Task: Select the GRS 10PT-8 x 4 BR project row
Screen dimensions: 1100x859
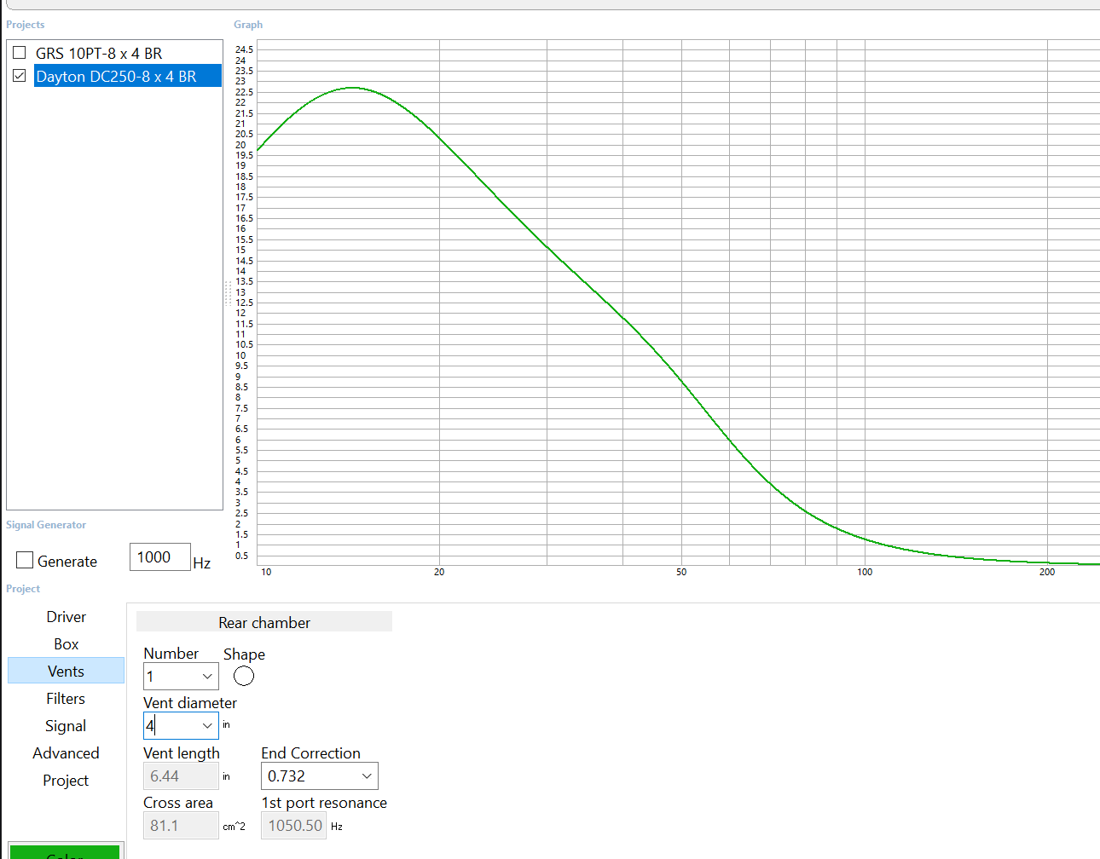Action: [99, 53]
